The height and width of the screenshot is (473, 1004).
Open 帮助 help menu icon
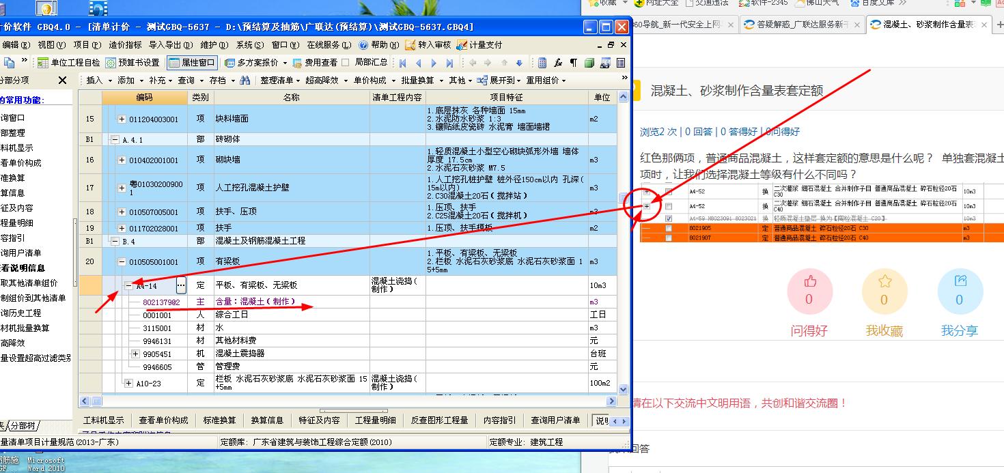(363, 45)
